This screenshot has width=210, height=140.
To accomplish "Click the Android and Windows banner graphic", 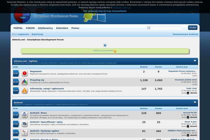I will (94, 18).
